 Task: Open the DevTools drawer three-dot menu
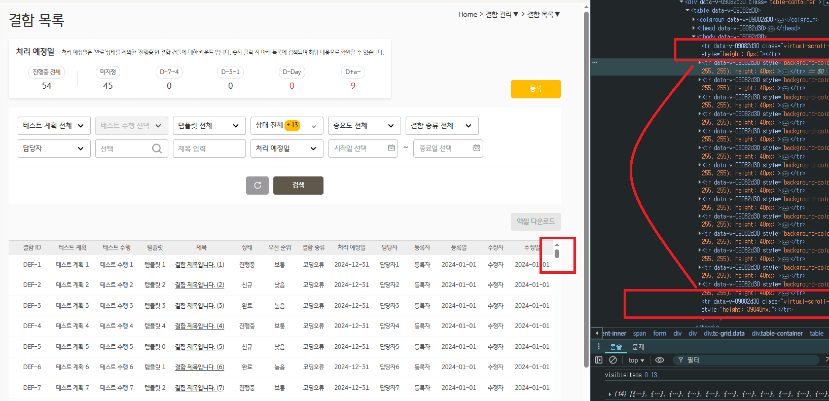tap(599, 347)
